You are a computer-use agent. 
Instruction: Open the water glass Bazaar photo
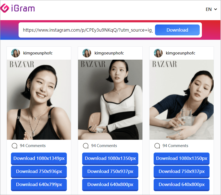[x=181, y=100]
